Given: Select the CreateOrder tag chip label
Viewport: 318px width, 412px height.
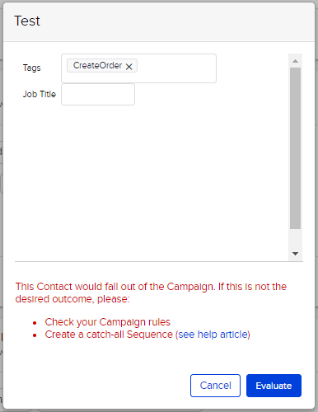Looking at the screenshot, I should [97, 65].
